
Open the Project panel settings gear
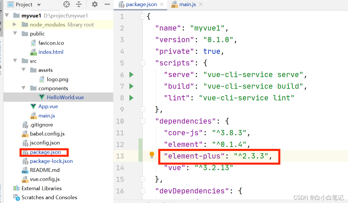(x=94, y=4)
